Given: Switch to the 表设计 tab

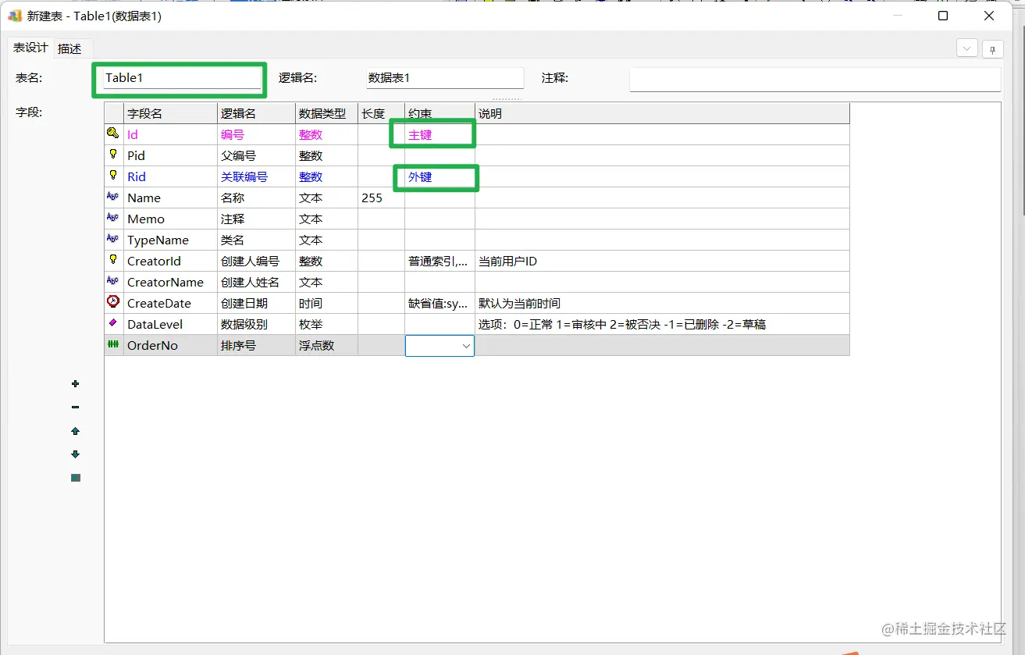Looking at the screenshot, I should (30, 48).
